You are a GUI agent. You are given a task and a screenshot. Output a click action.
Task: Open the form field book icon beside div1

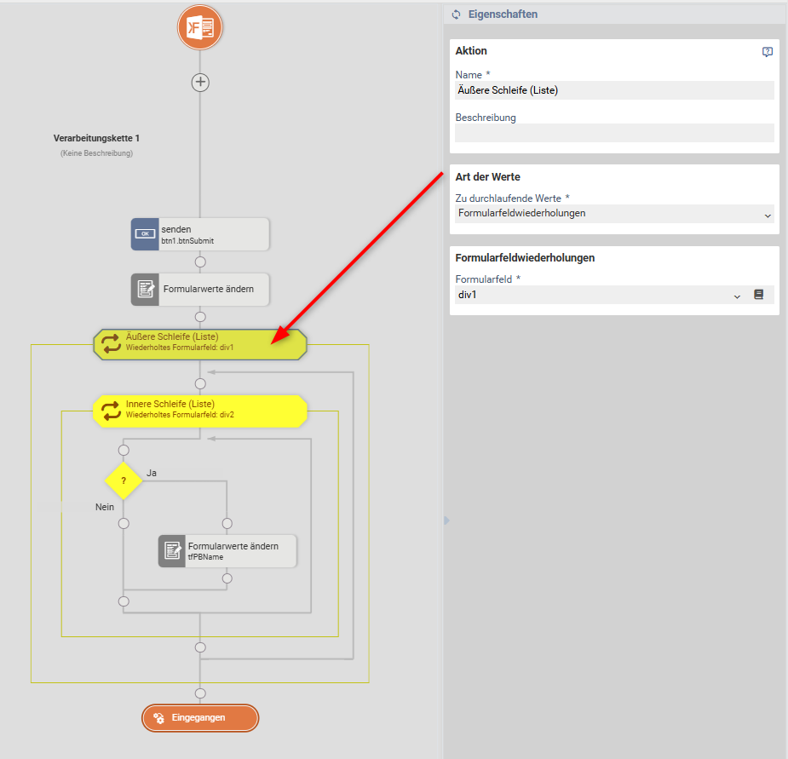pos(759,295)
